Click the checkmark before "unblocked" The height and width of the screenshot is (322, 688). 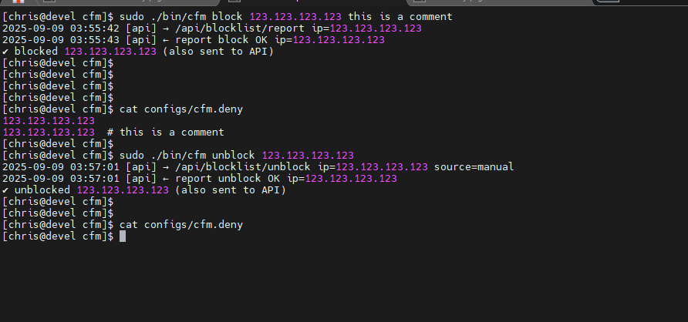coord(6,190)
